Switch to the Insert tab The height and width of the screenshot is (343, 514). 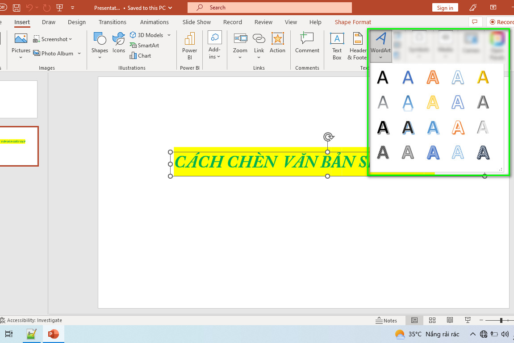pos(22,22)
